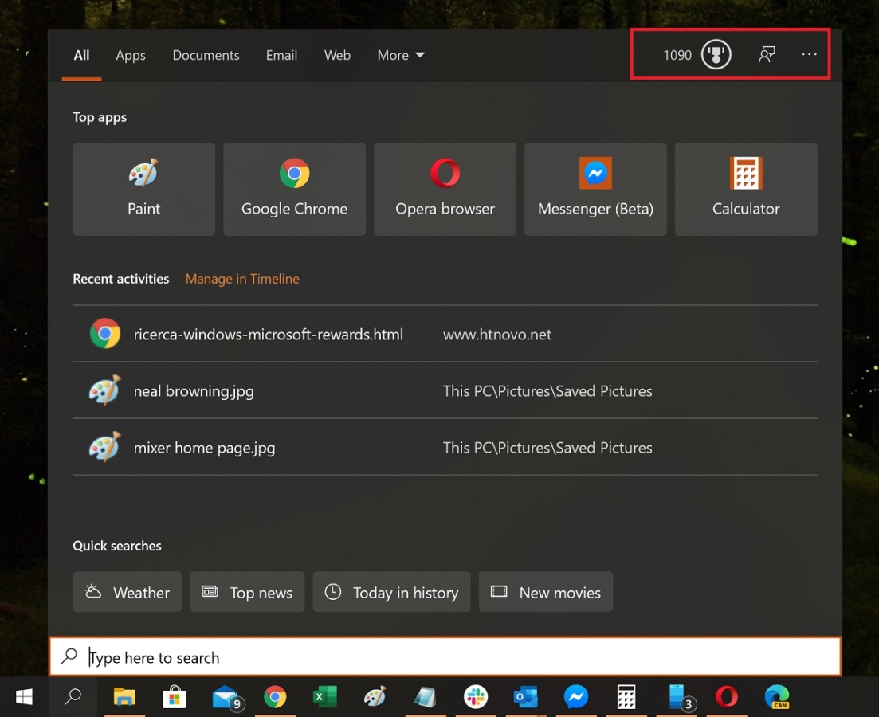Switch to the Web tab
Viewport: 879px width, 717px height.
pyautogui.click(x=337, y=55)
